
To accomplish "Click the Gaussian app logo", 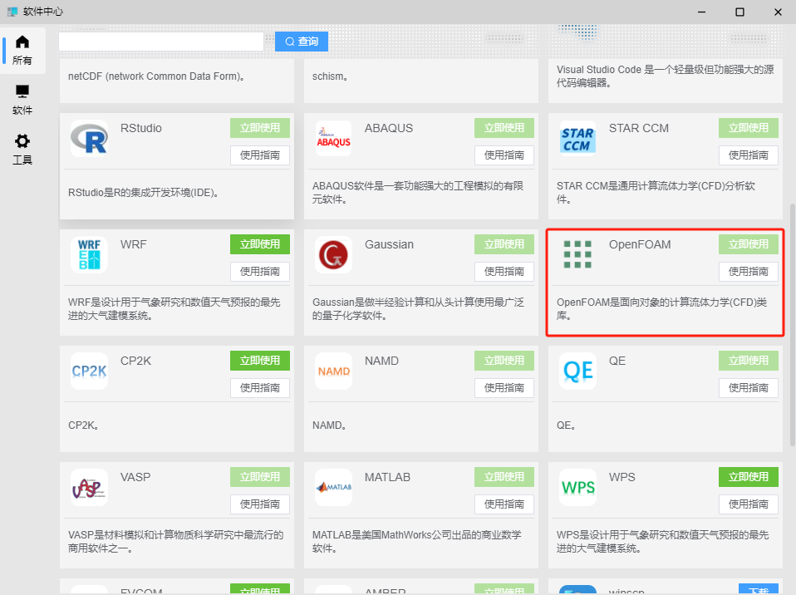I will [x=333, y=254].
